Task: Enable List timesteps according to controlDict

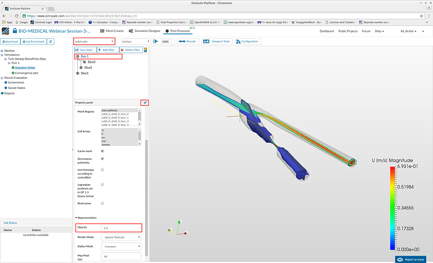Action: [102, 170]
